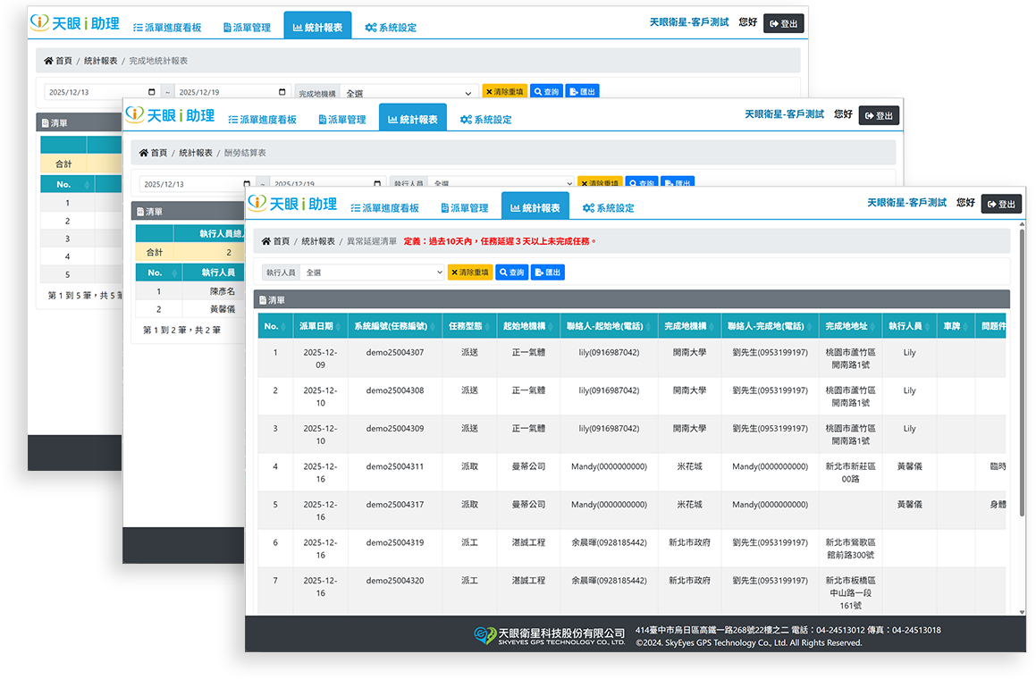Click 匯出 button on 異常延遲清單 page

coord(548,272)
